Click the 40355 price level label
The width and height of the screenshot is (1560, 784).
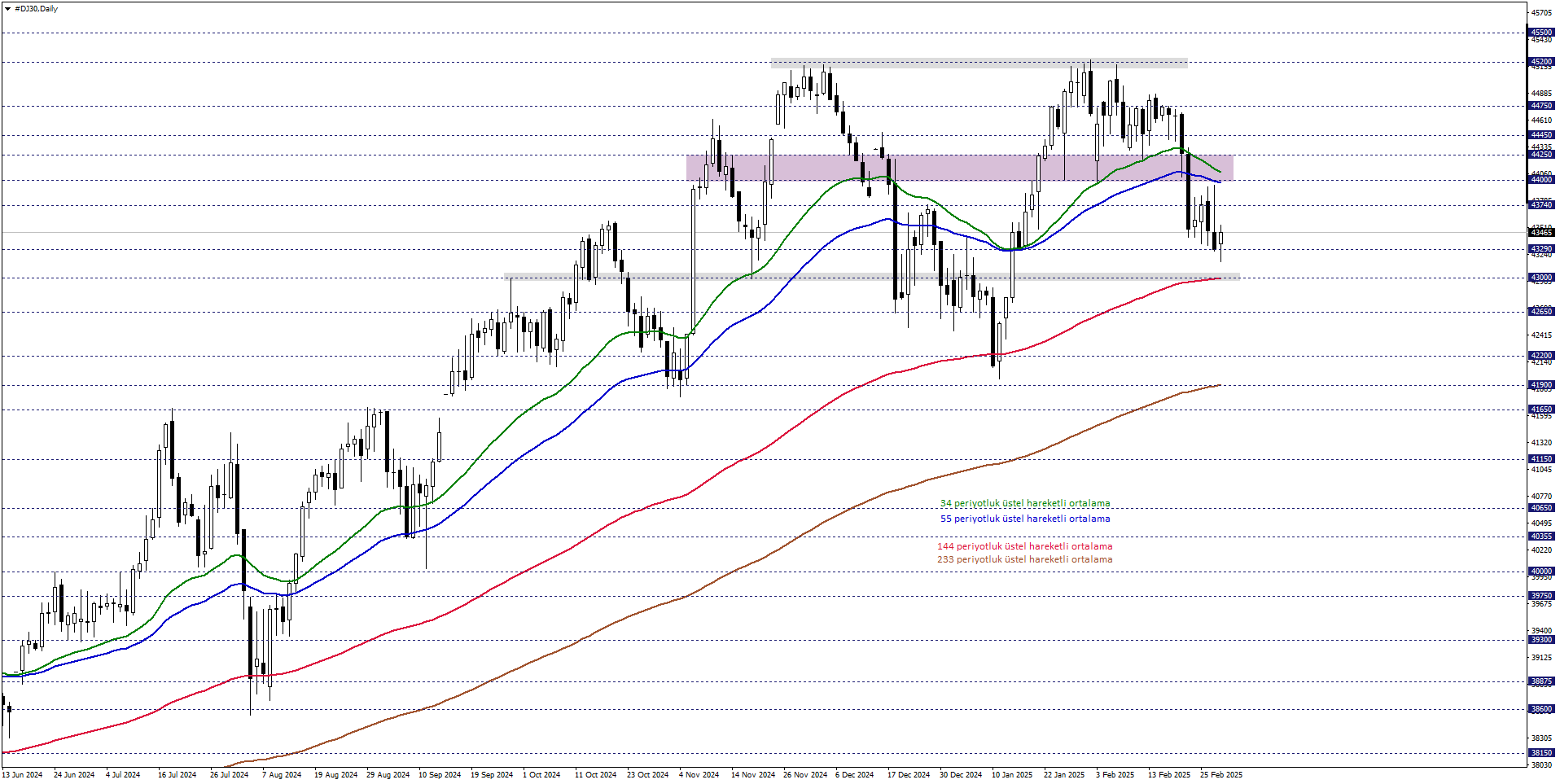click(x=1541, y=537)
